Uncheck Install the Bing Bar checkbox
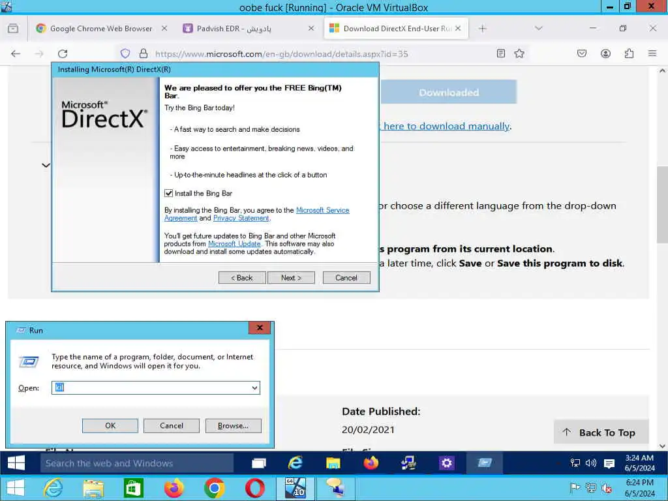The height and width of the screenshot is (501, 668). pos(169,193)
